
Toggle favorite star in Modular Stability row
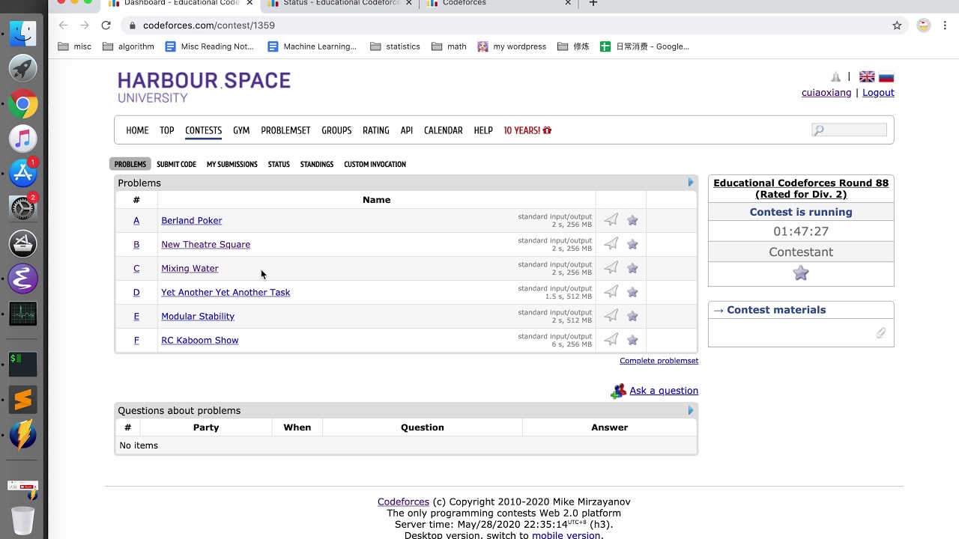tap(632, 316)
